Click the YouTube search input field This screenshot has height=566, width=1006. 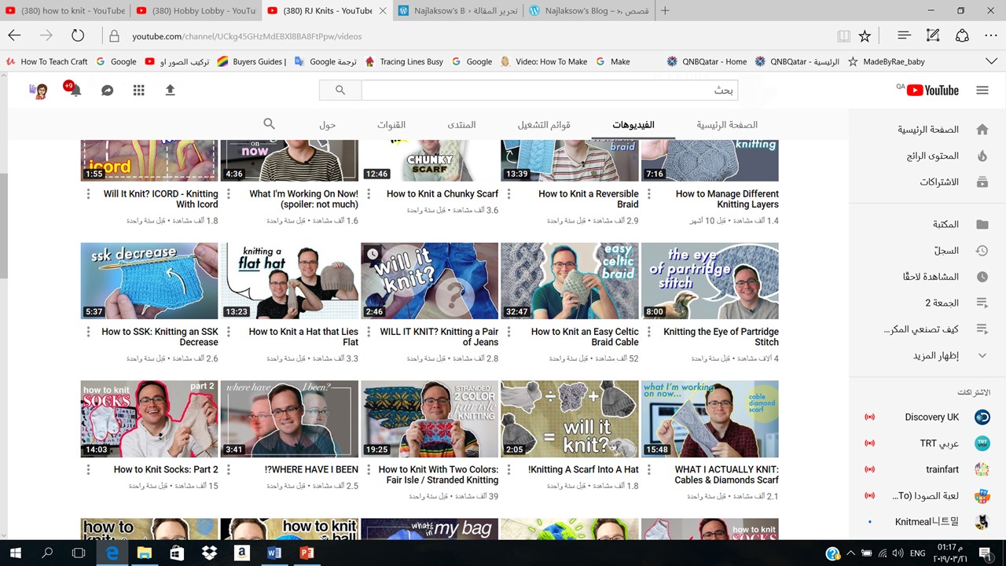(549, 90)
